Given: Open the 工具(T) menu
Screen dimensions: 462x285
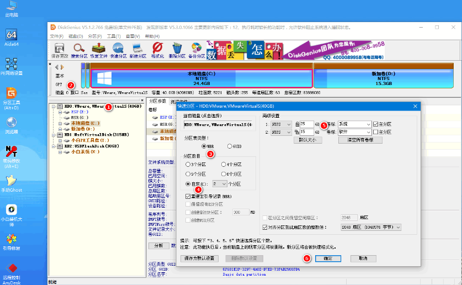Looking at the screenshot, I should pos(113,36).
